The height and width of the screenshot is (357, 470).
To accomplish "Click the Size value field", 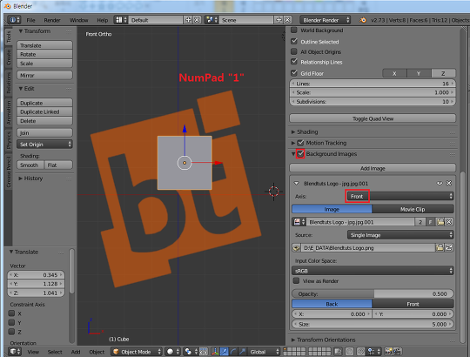I will 373,324.
